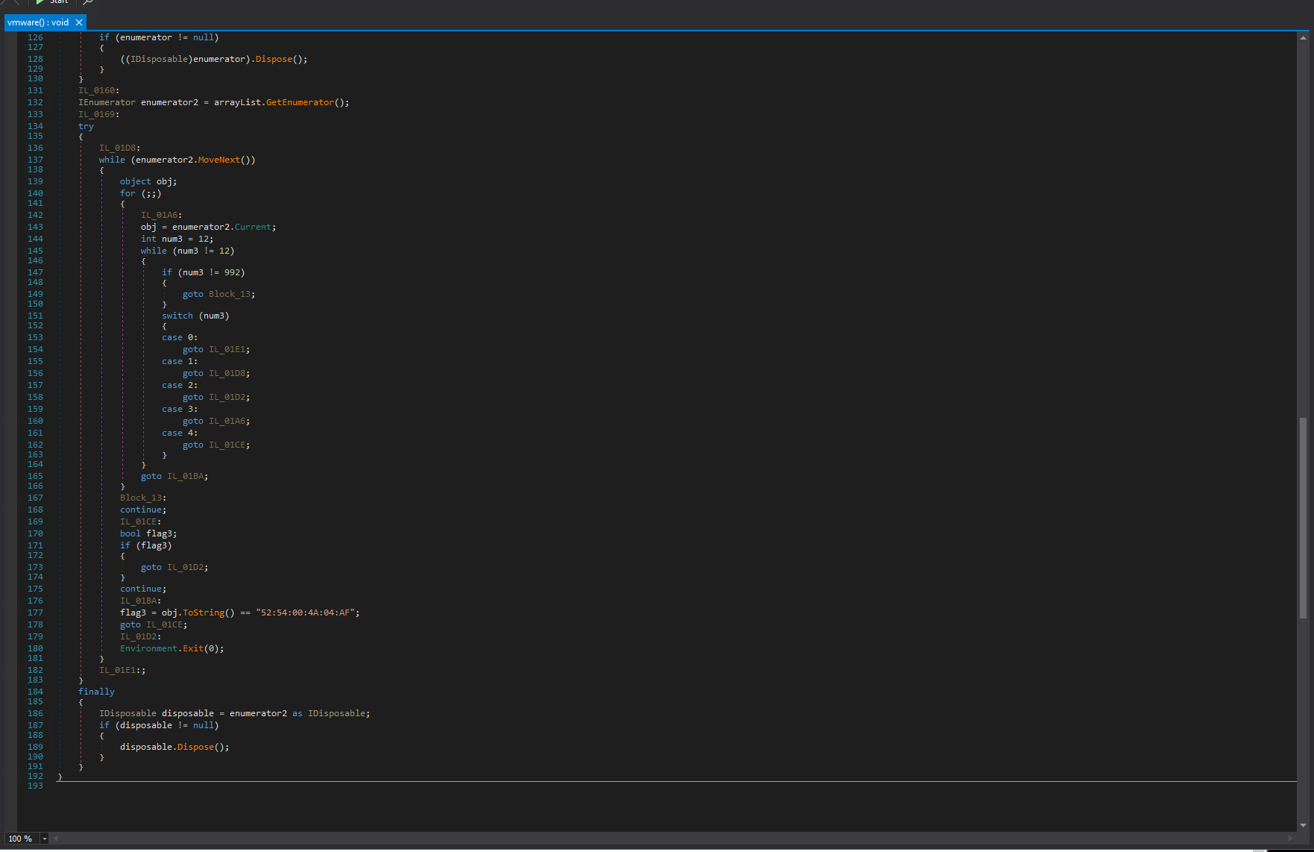The height and width of the screenshot is (852, 1314).
Task: Open the search magnifier icon in toolbar
Action: tap(88, 2)
